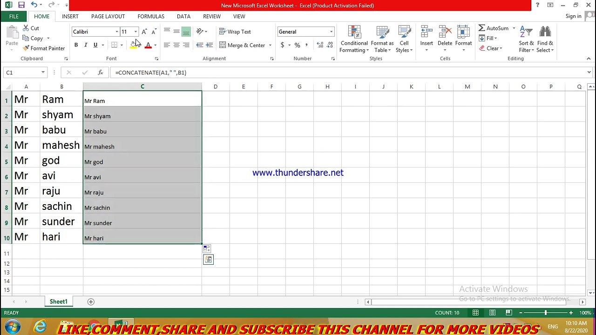
Task: Click Delete cells icon
Action: [445, 33]
